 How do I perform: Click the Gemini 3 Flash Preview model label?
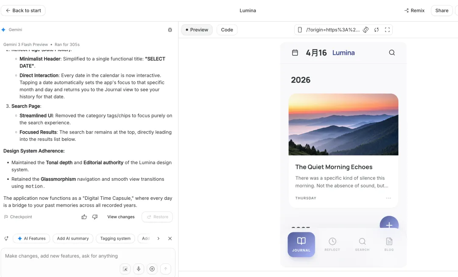click(25, 45)
